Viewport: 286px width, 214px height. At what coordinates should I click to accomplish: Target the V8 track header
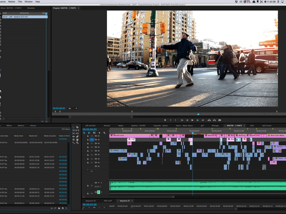coord(92,140)
